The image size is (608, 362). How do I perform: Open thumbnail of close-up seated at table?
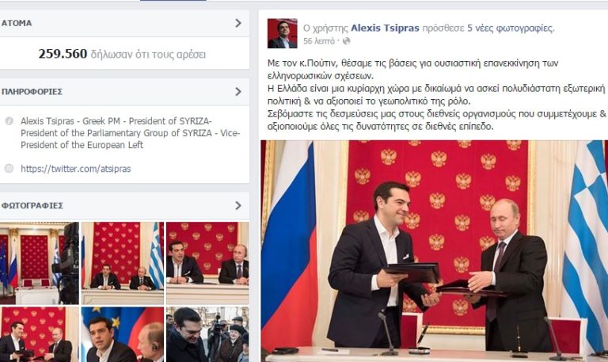click(207, 263)
